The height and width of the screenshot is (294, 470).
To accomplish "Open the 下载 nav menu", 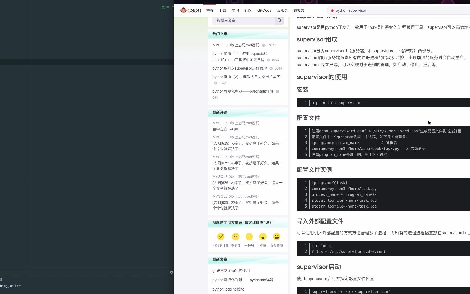I will click(223, 10).
